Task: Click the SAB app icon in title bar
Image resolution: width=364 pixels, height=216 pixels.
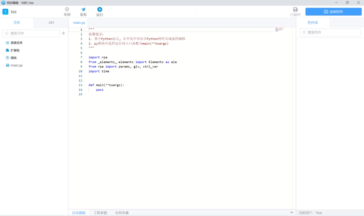Action: [3, 3]
